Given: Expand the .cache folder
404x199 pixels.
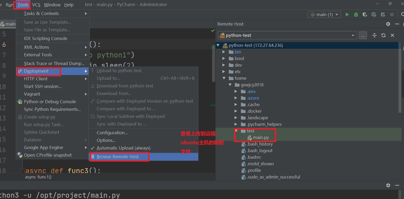Looking at the screenshot, I should click(236, 105).
